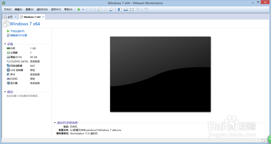Collapse the 设备 section
This screenshot has height=144, width=271.
tap(5, 44)
